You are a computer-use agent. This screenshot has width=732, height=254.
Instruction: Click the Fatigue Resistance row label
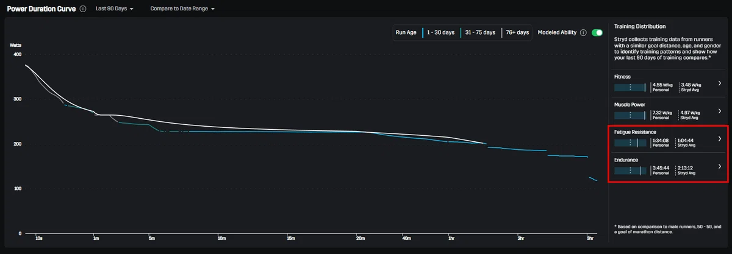coord(635,132)
